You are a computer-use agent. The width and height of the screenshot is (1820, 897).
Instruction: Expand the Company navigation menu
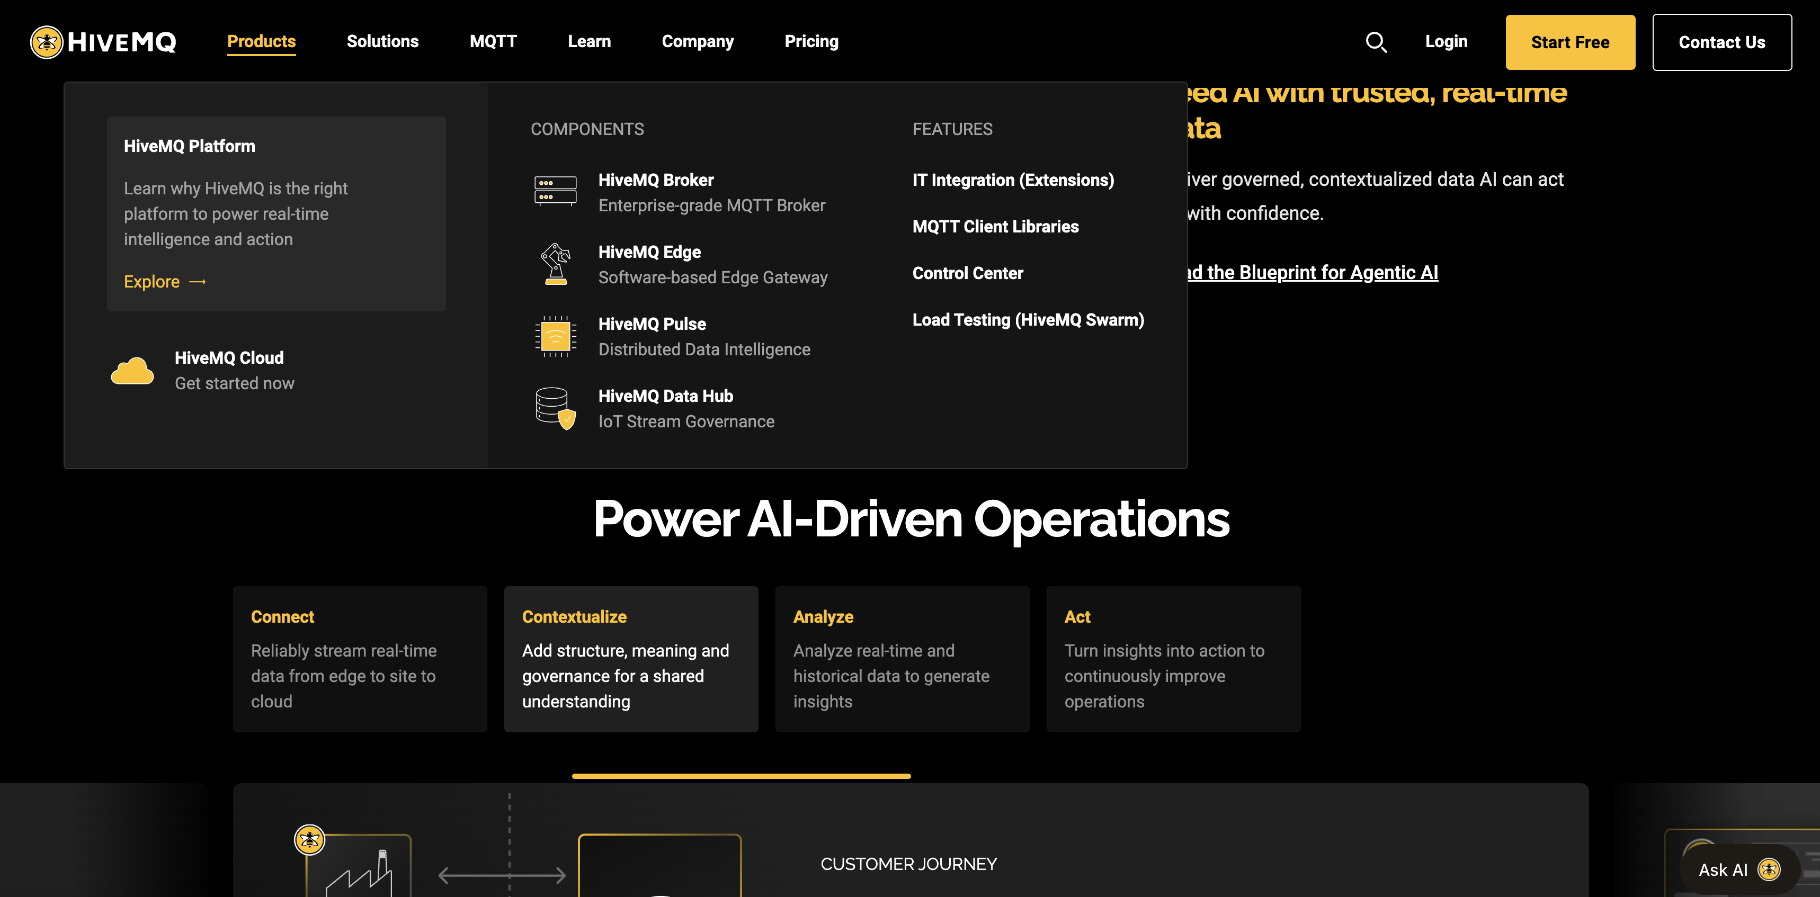(x=697, y=42)
